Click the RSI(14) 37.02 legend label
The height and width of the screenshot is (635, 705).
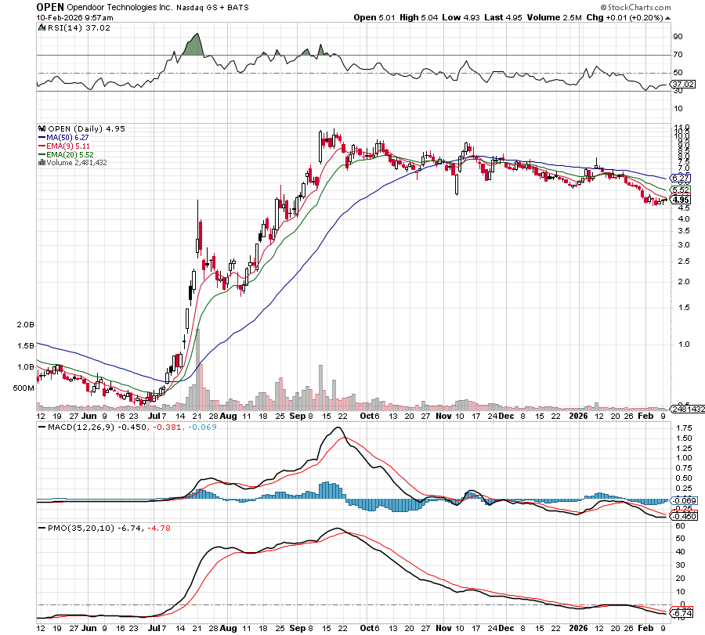(78, 28)
